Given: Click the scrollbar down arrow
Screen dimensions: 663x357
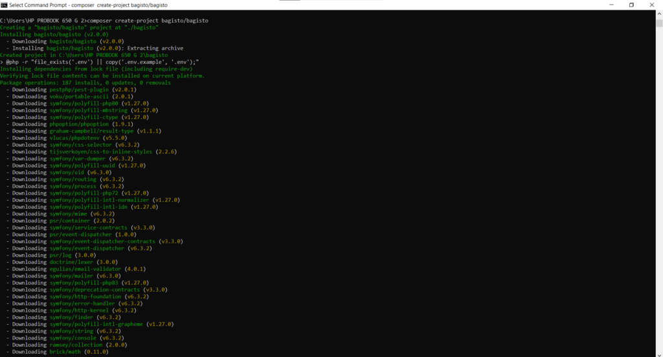Looking at the screenshot, I should pyautogui.click(x=659, y=353).
